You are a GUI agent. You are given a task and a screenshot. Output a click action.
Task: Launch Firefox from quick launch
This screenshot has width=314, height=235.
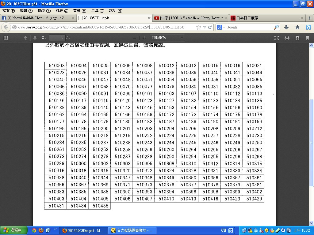41,230
